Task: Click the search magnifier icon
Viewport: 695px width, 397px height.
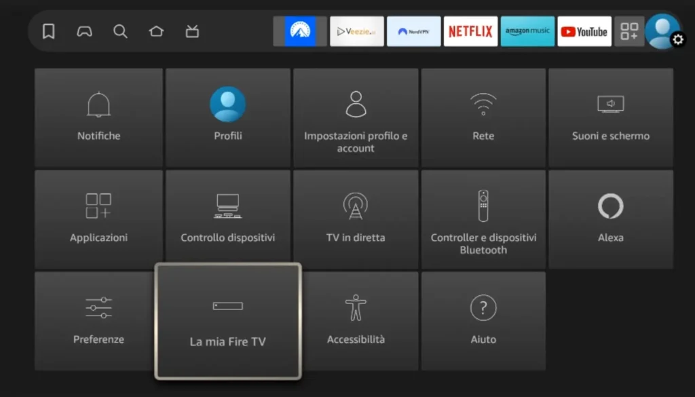Action: pyautogui.click(x=120, y=31)
